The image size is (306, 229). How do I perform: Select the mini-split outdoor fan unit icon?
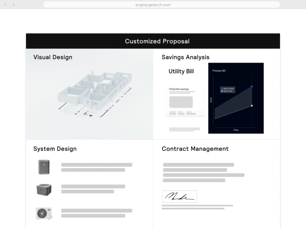pos(44,213)
